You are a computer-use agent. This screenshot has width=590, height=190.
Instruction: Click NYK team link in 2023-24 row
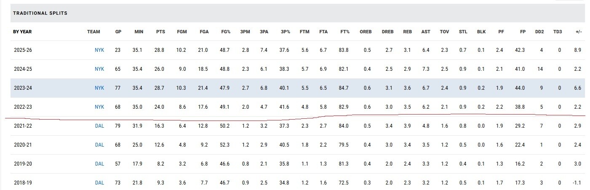[x=99, y=88]
